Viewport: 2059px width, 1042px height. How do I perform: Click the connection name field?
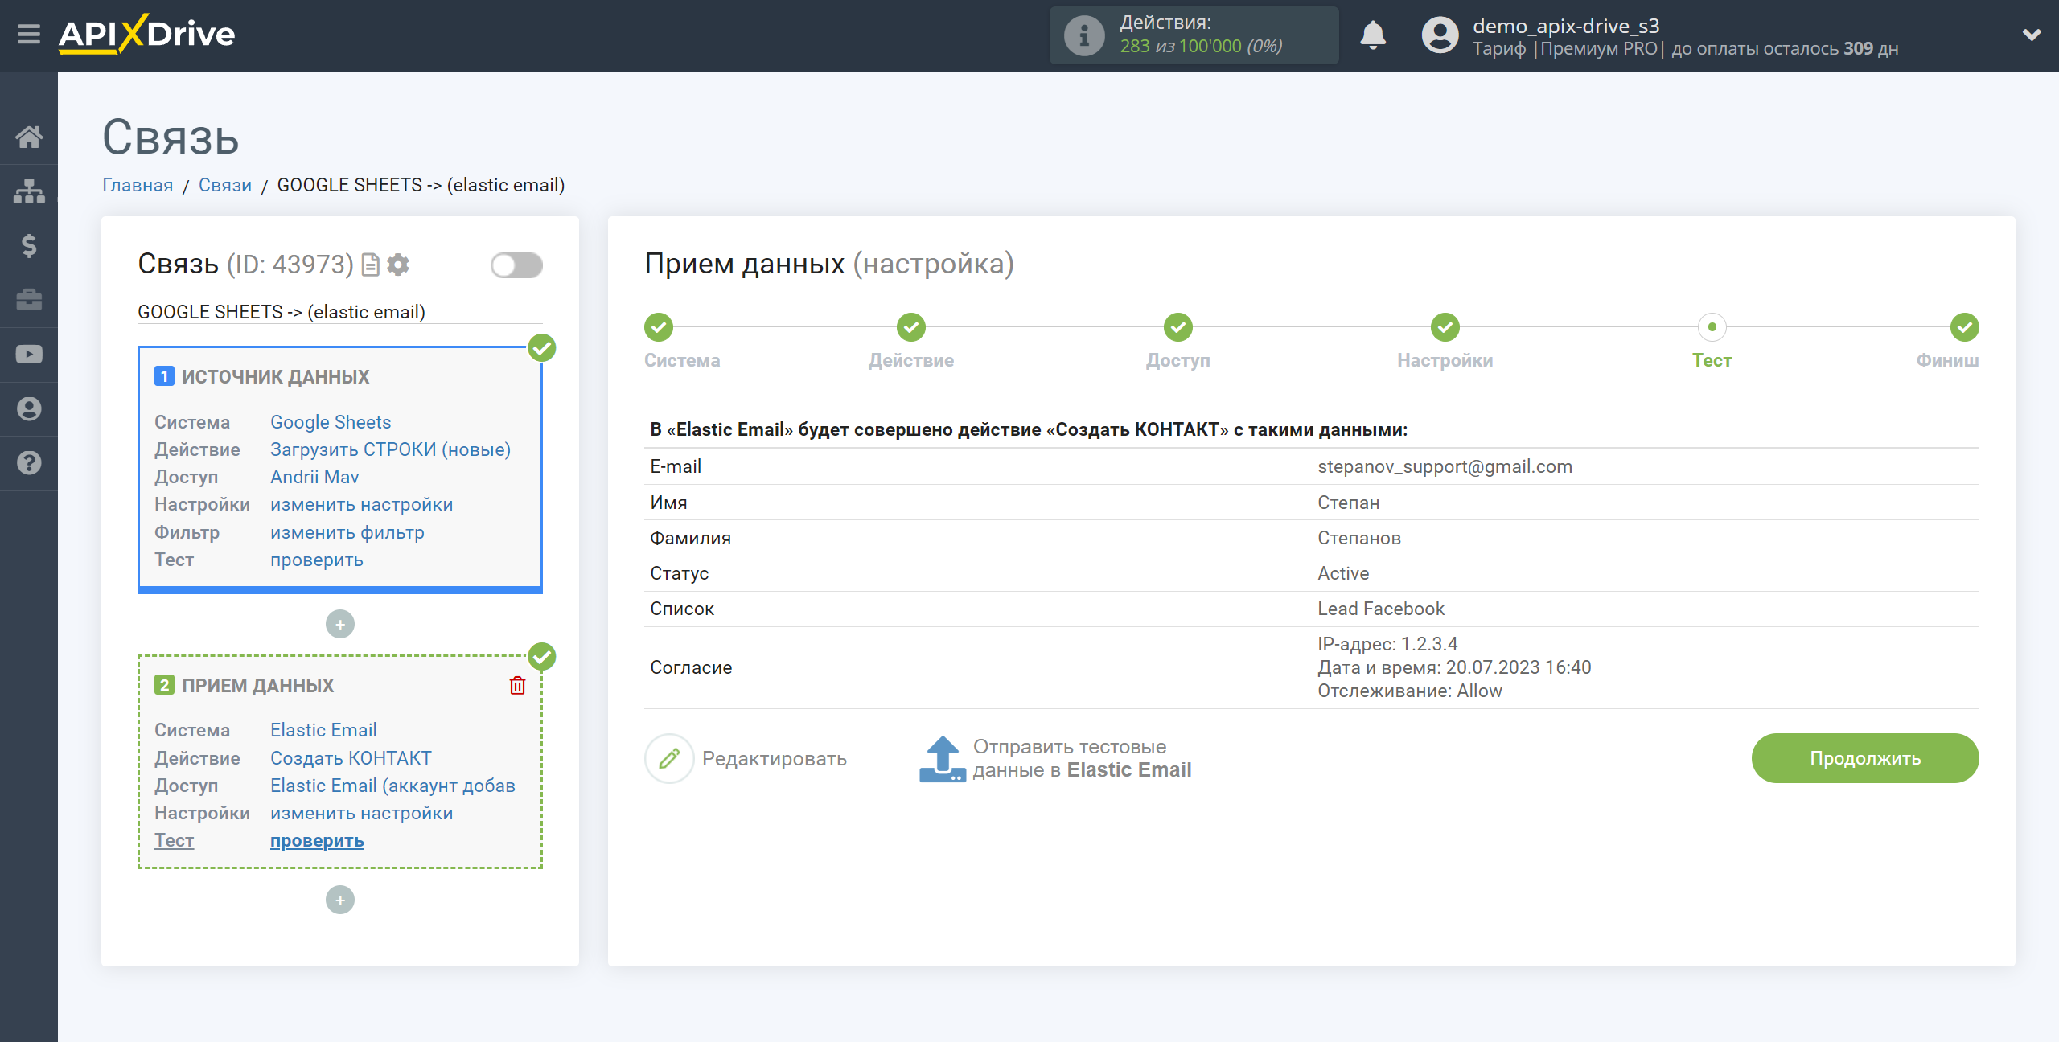point(339,312)
